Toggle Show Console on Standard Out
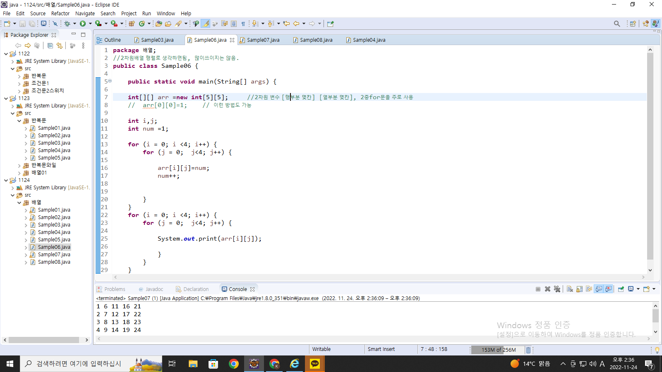 point(599,289)
